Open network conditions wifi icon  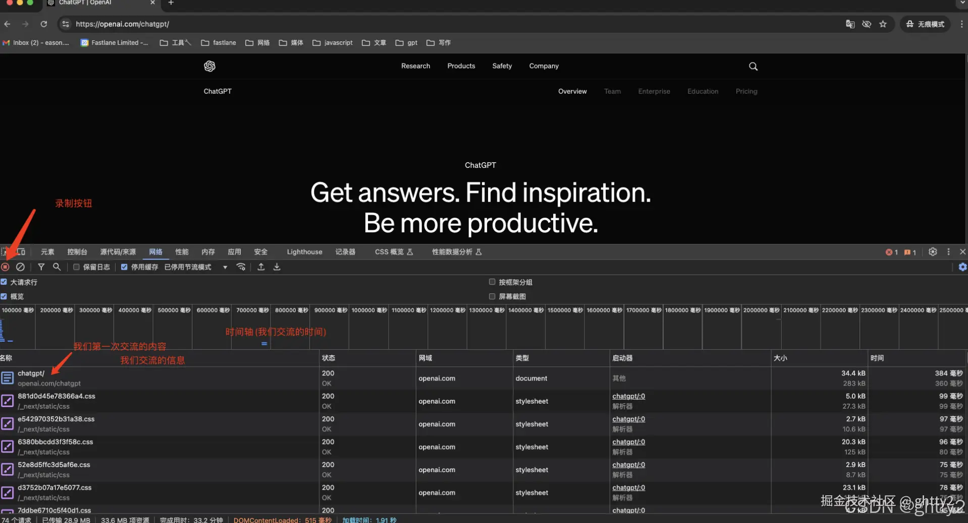(x=241, y=267)
